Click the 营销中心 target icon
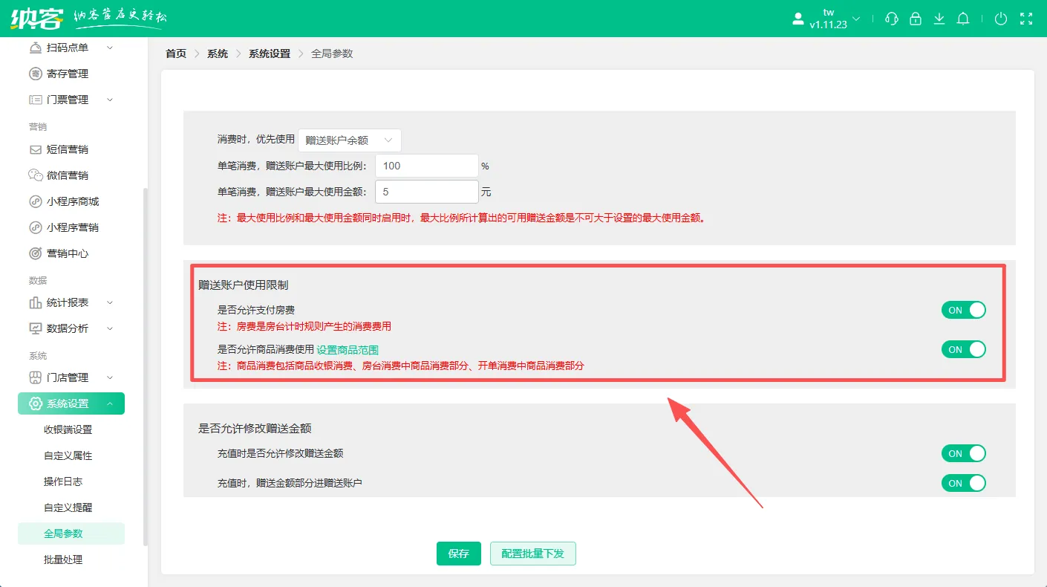Screen dimensions: 1047x587 [x=35, y=253]
